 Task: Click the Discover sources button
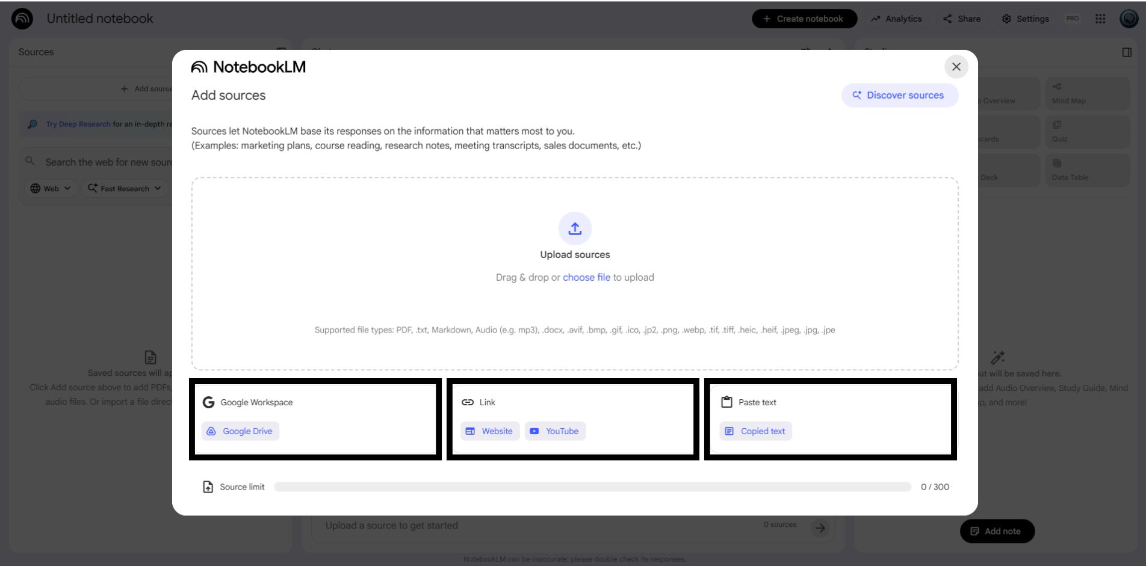pos(899,95)
